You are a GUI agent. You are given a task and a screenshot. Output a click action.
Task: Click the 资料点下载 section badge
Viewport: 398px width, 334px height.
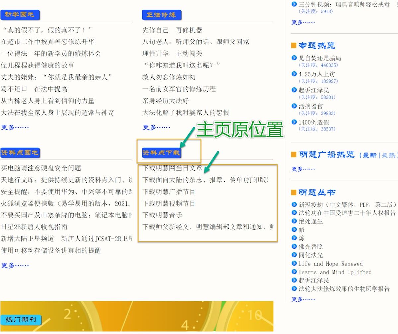pos(162,153)
